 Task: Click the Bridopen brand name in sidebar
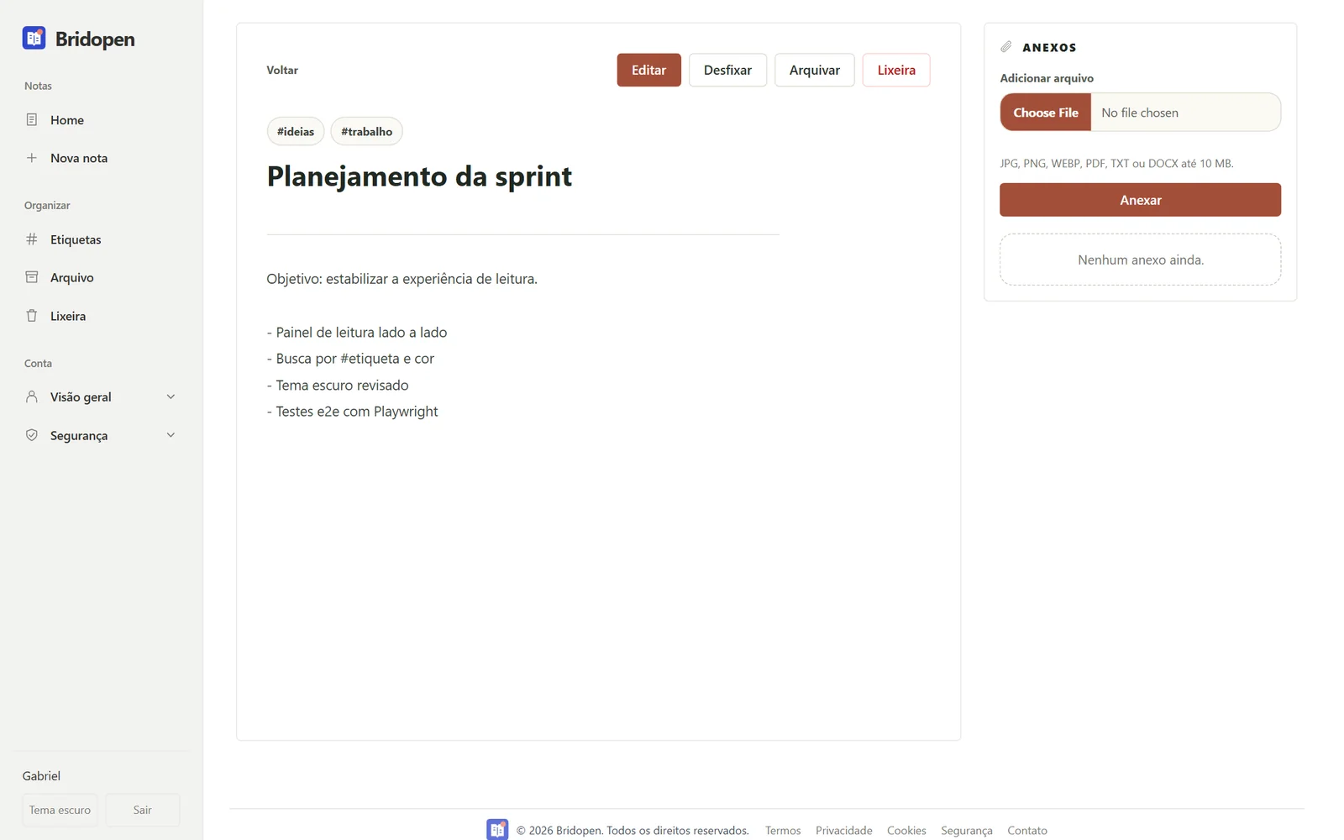95,39
